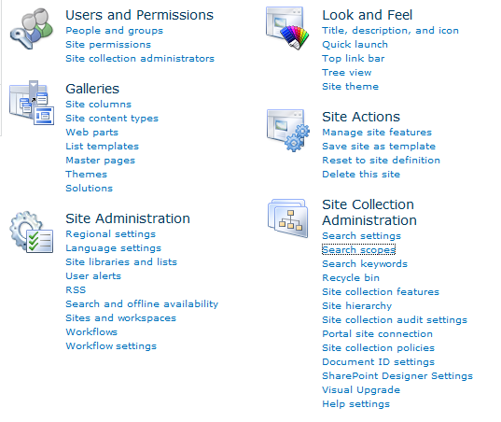The image size is (501, 422).
Task: Select the Site theme link
Action: (x=350, y=86)
